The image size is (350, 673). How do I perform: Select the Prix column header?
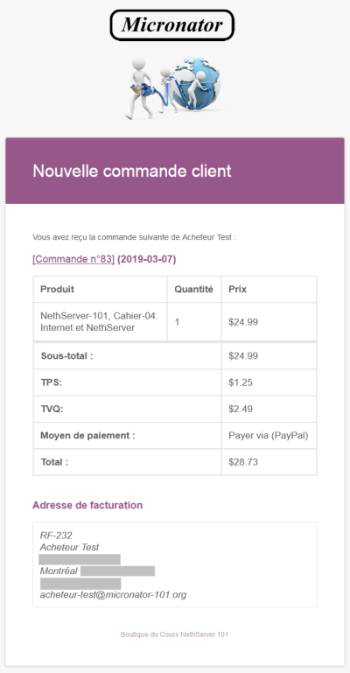(238, 290)
